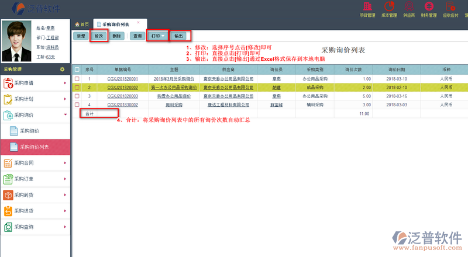468x257 pixels.
Task: Select 采购询价列表 in sidebar
Action: coord(36,147)
